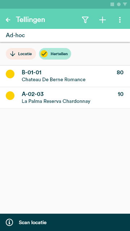
Task: Click the down arrow in Locatie chip
Action: tap(13, 54)
